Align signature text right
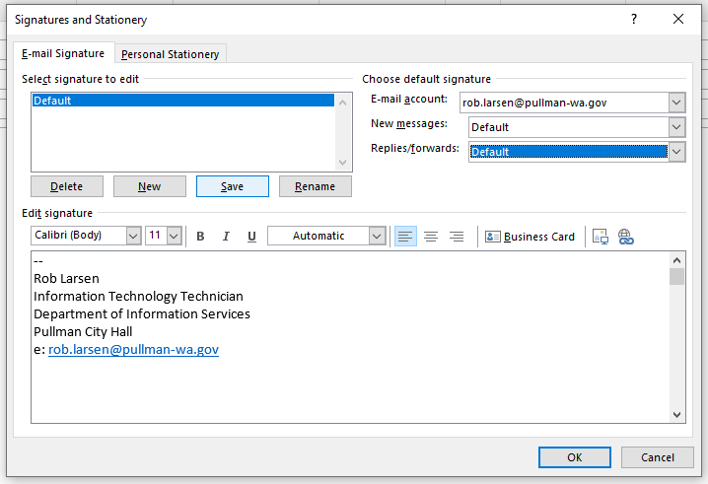This screenshot has height=484, width=708. click(x=457, y=237)
